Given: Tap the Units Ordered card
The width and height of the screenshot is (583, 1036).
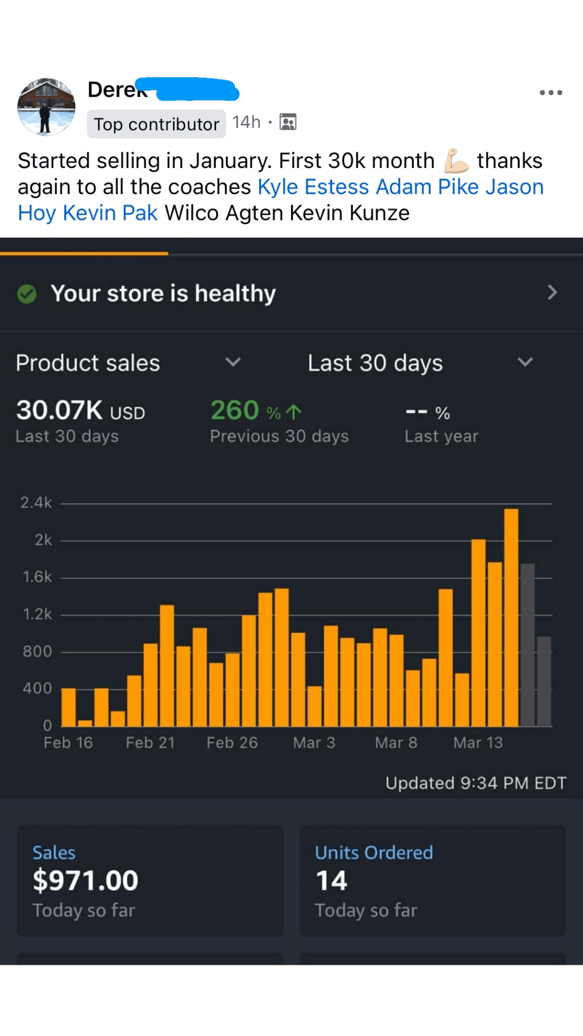Looking at the screenshot, I should [433, 880].
